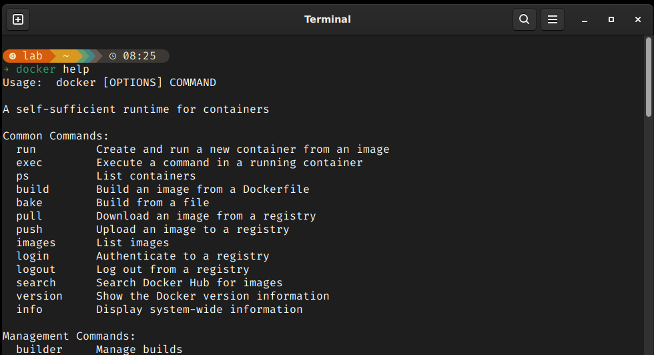Click the search magnifier icon
The height and width of the screenshot is (355, 654).
pyautogui.click(x=525, y=19)
